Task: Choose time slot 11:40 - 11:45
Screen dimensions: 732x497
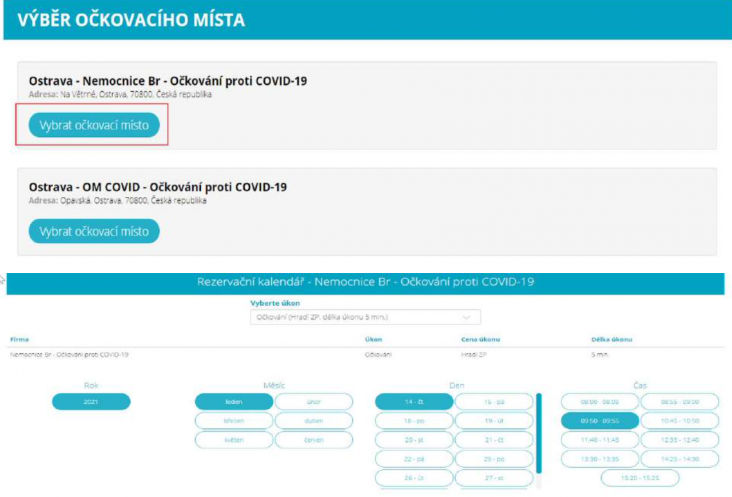Action: (600, 440)
